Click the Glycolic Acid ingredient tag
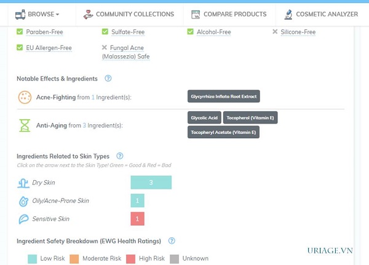This screenshot has width=369, height=265. pyautogui.click(x=204, y=117)
